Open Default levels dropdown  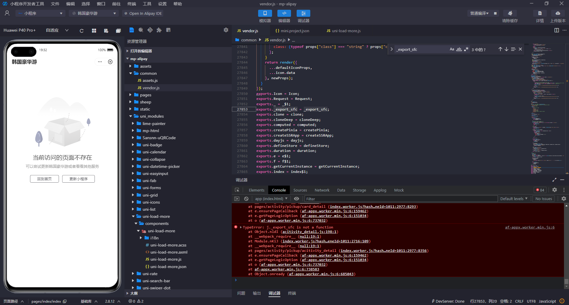coord(514,199)
